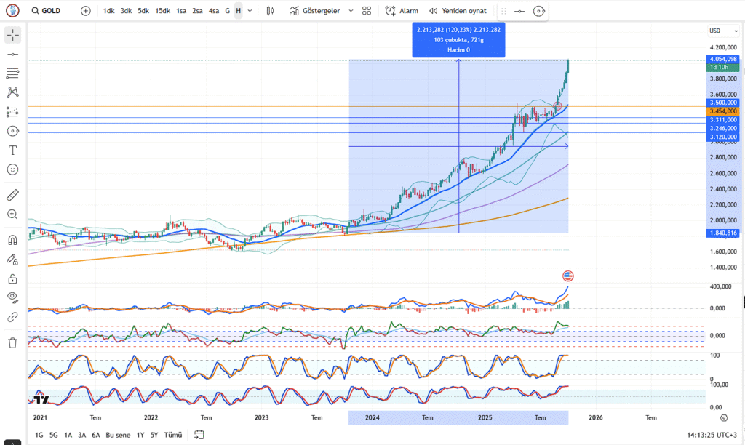Activate the zoom in tool
745x445 pixels.
click(13, 215)
